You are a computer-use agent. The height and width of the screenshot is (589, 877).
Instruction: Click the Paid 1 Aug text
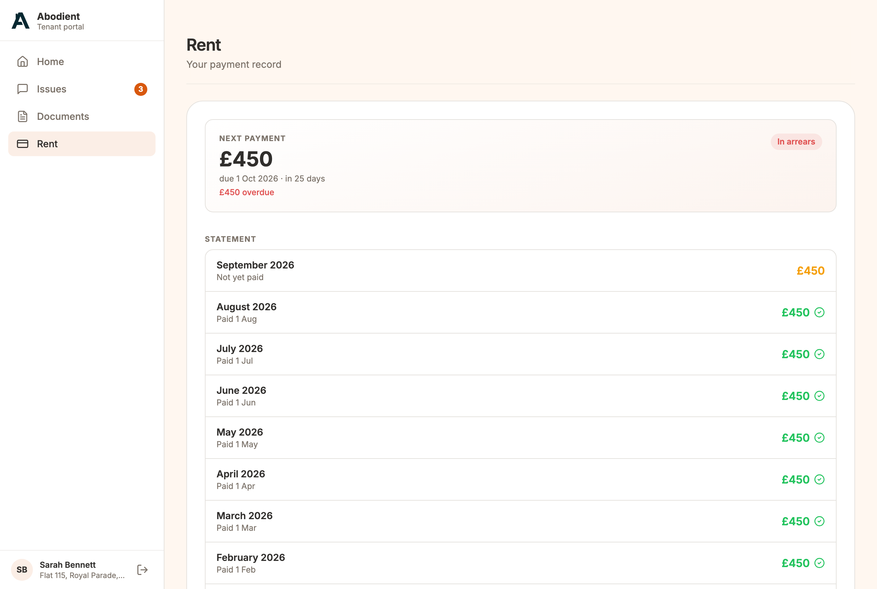(236, 319)
